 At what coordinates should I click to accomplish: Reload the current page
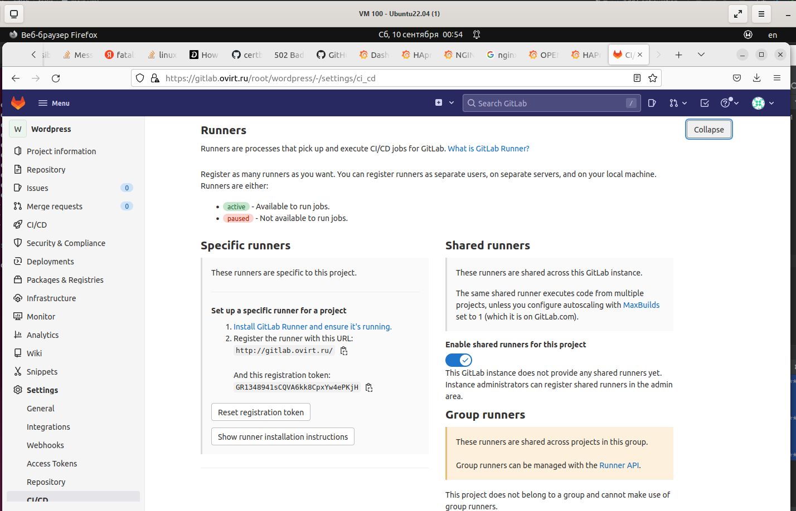click(x=56, y=78)
